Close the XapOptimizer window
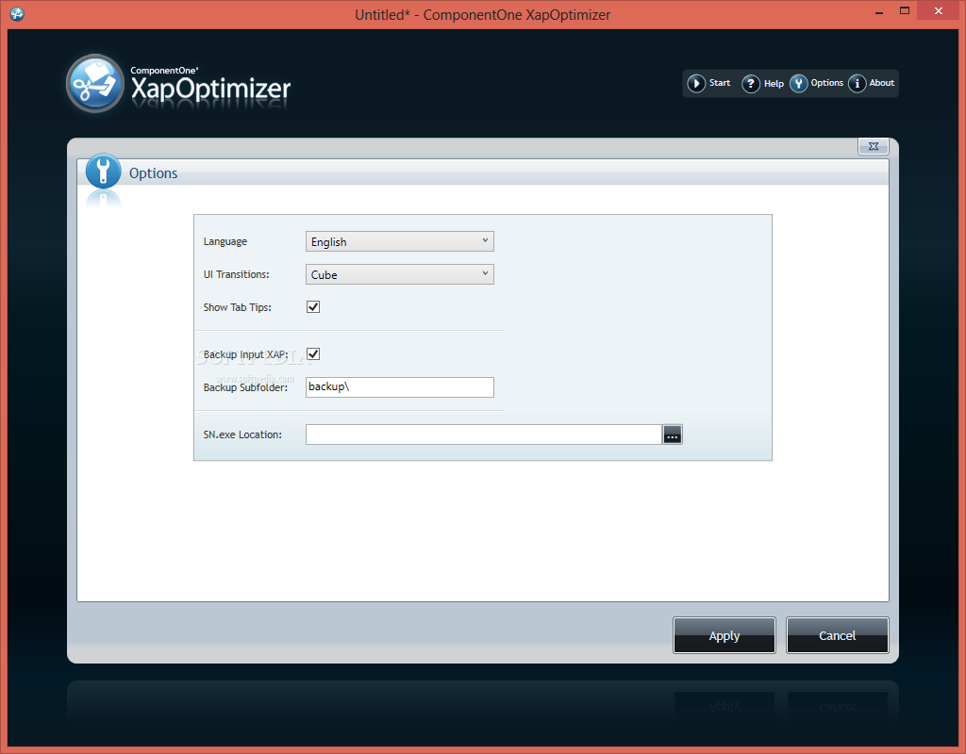Viewport: 966px width, 754px height. pyautogui.click(x=939, y=11)
